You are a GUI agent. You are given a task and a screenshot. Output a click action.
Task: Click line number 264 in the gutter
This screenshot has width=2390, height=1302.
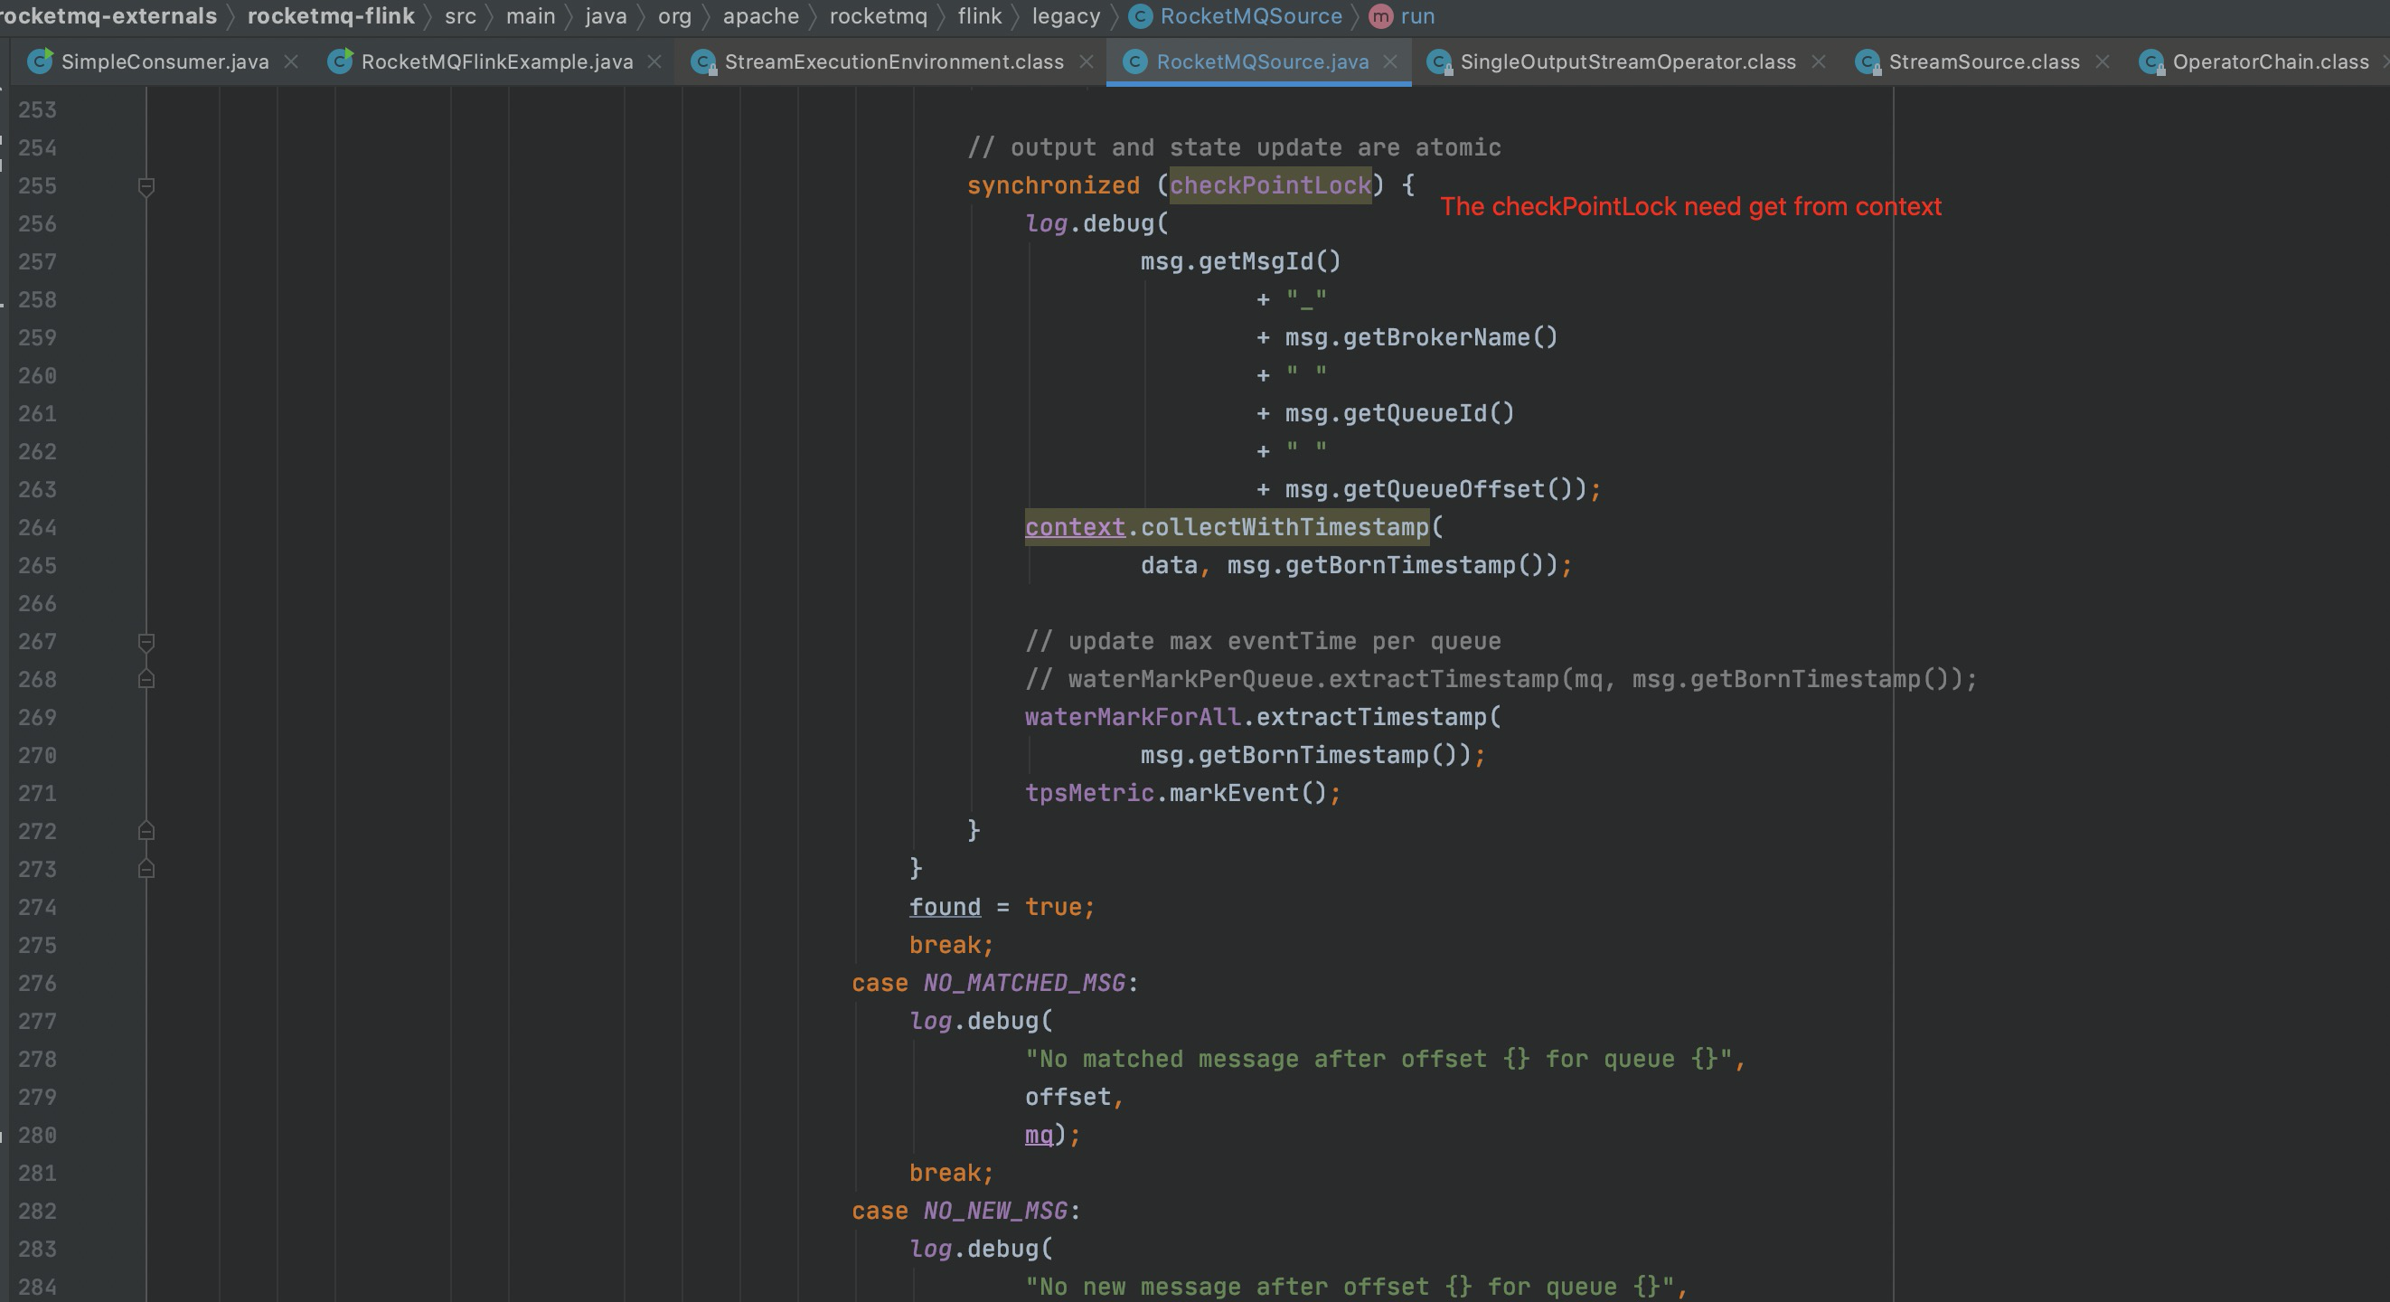click(x=37, y=528)
